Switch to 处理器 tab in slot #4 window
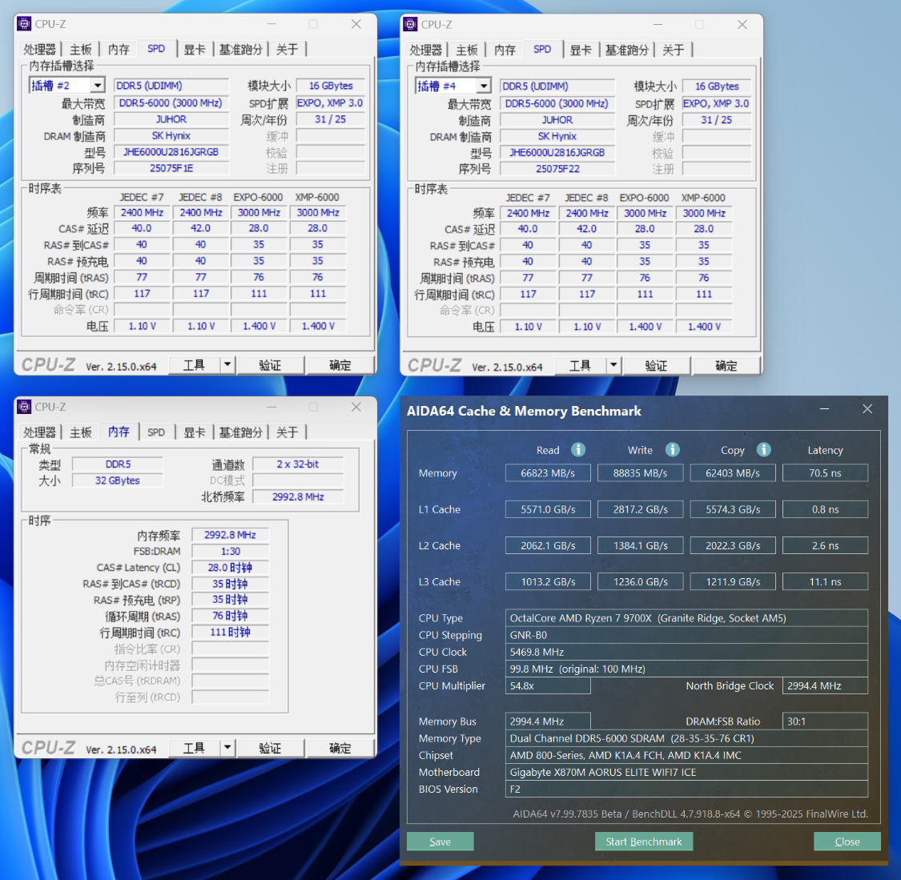This screenshot has width=901, height=880. (426, 50)
